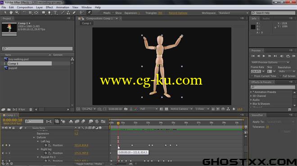
Task: Select the Pen tool
Action: coord(49,13)
